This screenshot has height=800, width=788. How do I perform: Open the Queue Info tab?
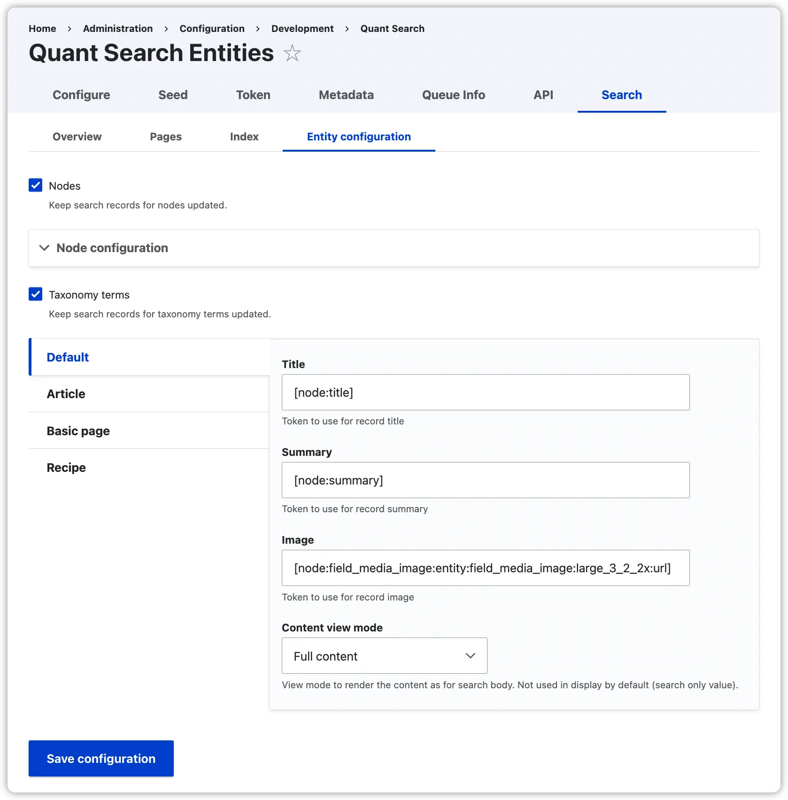click(x=453, y=95)
